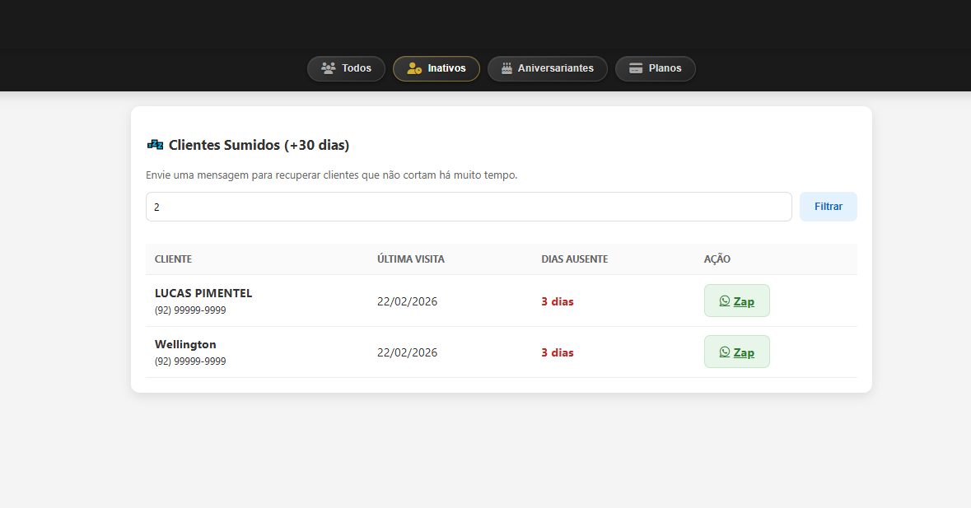
Task: Open the Zap link for Lucas Pimentel
Action: coord(744,301)
